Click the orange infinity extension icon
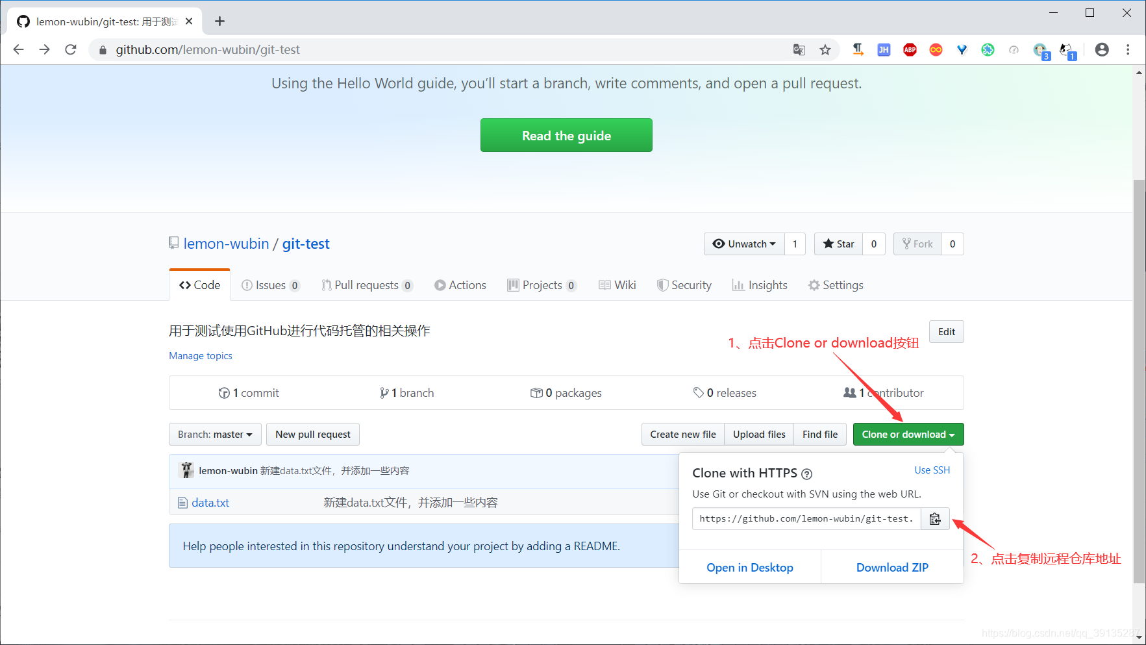 (x=936, y=49)
